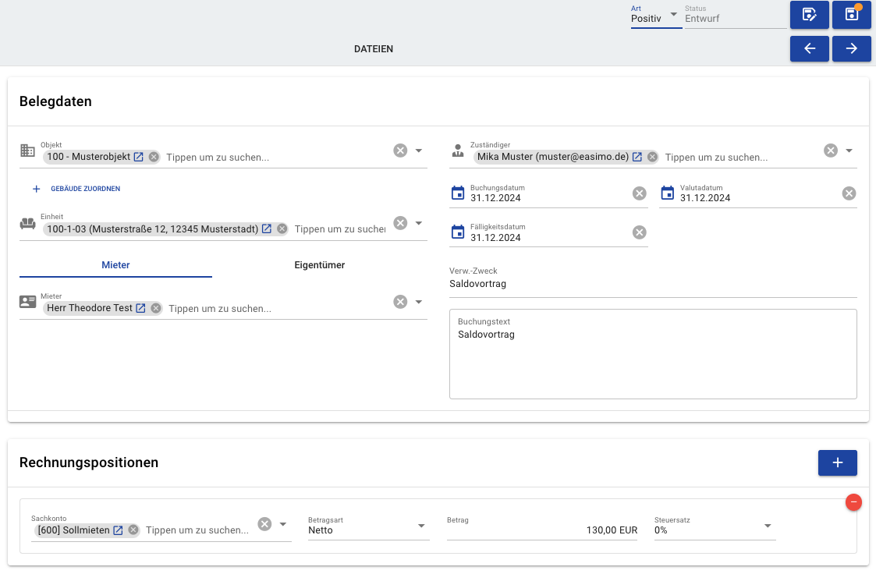Open the Fälligkeitsdatum calendar picker
This screenshot has height=574, width=876.
[458, 232]
